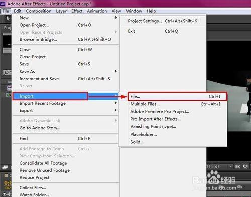The image size is (251, 197).
Task: Click the After Effects title bar logo
Action: [3, 4]
